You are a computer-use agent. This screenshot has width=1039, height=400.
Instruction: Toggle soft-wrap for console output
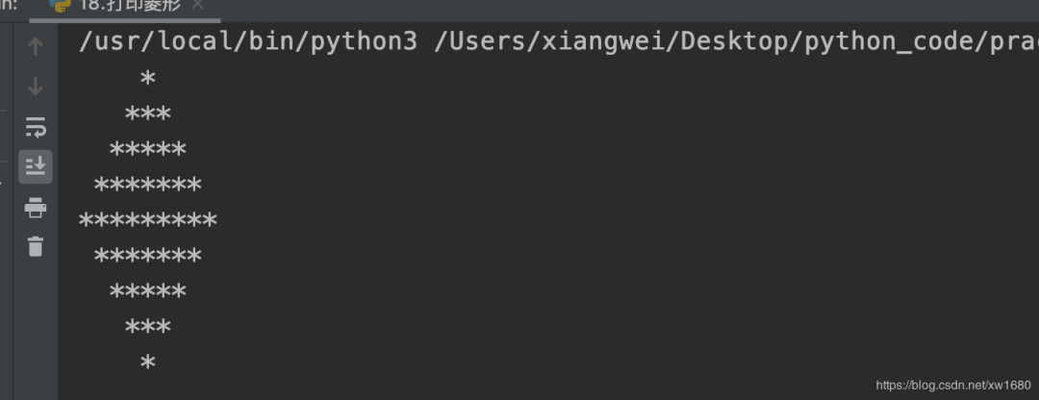36,127
